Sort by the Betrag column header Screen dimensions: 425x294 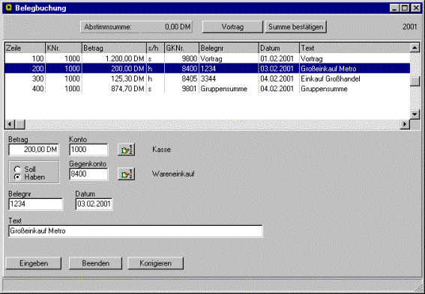tap(114, 48)
